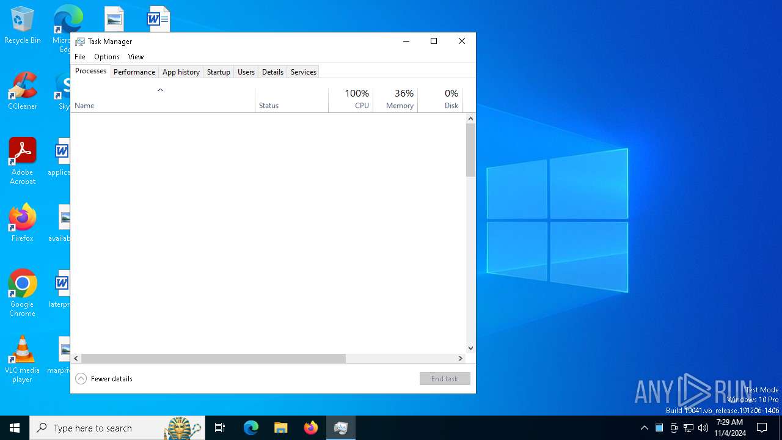Open volume control in system tray

(x=703, y=428)
